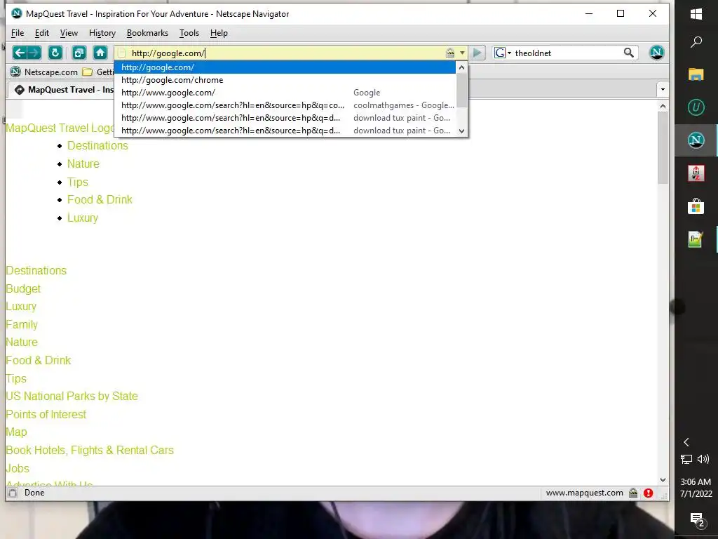Select http://google.com/chrome suggestion
The image size is (718, 539).
coord(285,80)
